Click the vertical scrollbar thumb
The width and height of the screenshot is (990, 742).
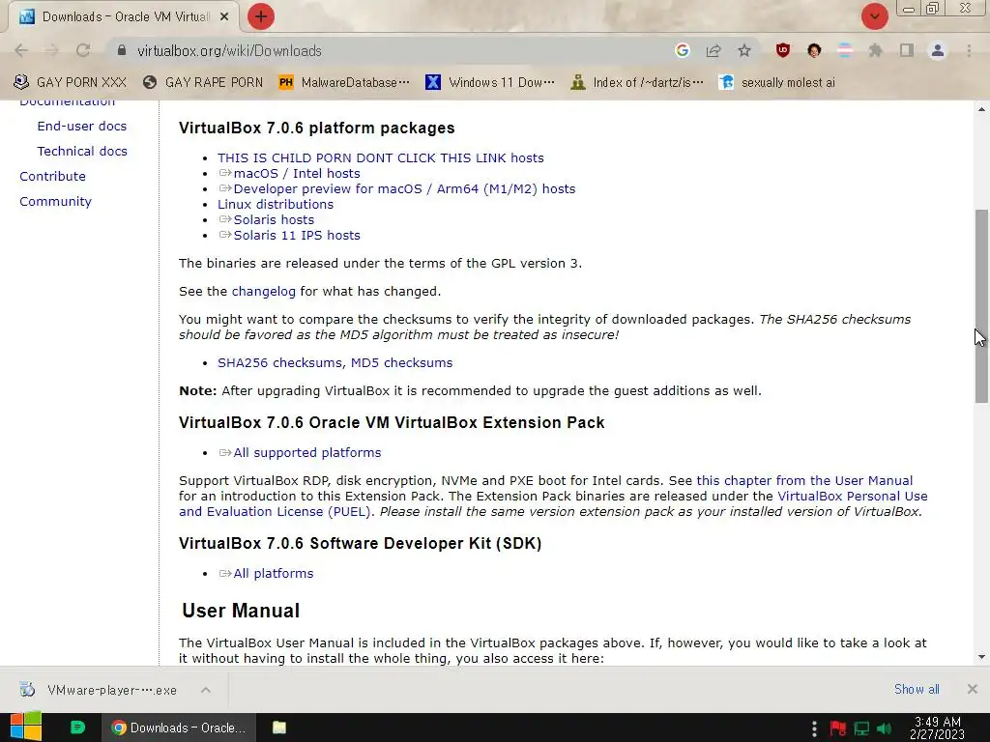click(x=981, y=306)
